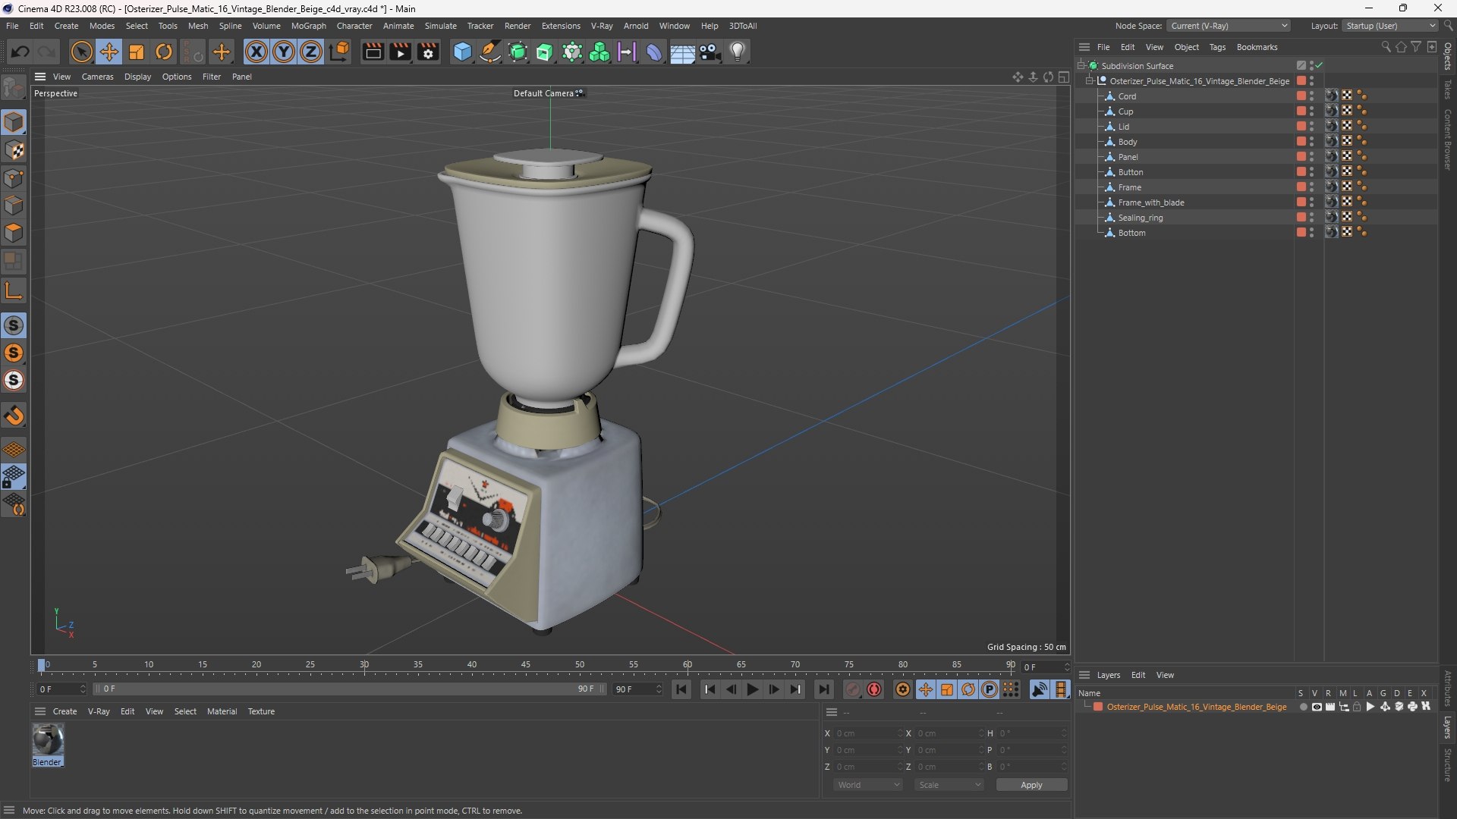
Task: Click the timeline range slider bar
Action: coord(349,689)
